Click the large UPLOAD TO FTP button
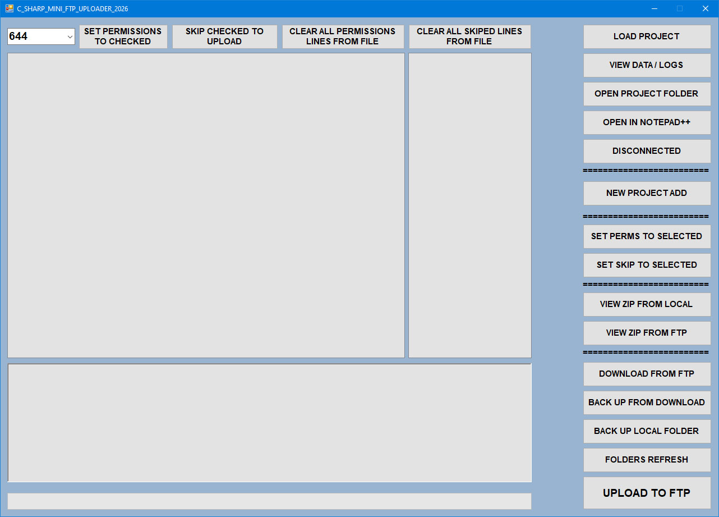 pos(647,493)
